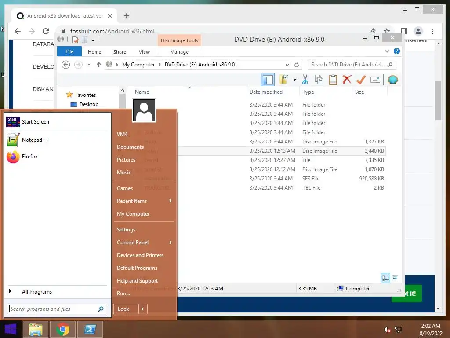The height and width of the screenshot is (338, 450).
Task: Click the Paste clipboard icon in Explorer toolbar
Action: (x=333, y=80)
